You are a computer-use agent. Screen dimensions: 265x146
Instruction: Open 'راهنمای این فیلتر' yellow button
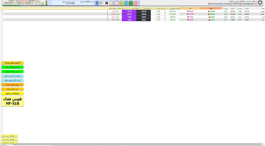click(12, 93)
